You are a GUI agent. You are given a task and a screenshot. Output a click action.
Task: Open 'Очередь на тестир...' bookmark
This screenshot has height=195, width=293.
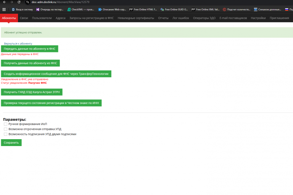(50, 9)
